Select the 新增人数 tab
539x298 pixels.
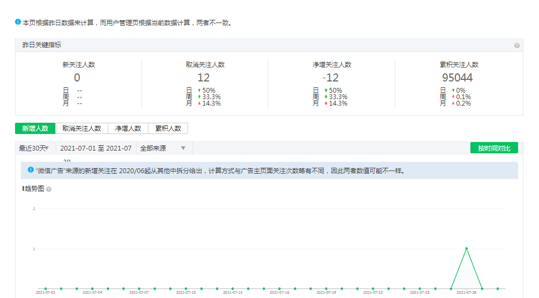[35, 129]
